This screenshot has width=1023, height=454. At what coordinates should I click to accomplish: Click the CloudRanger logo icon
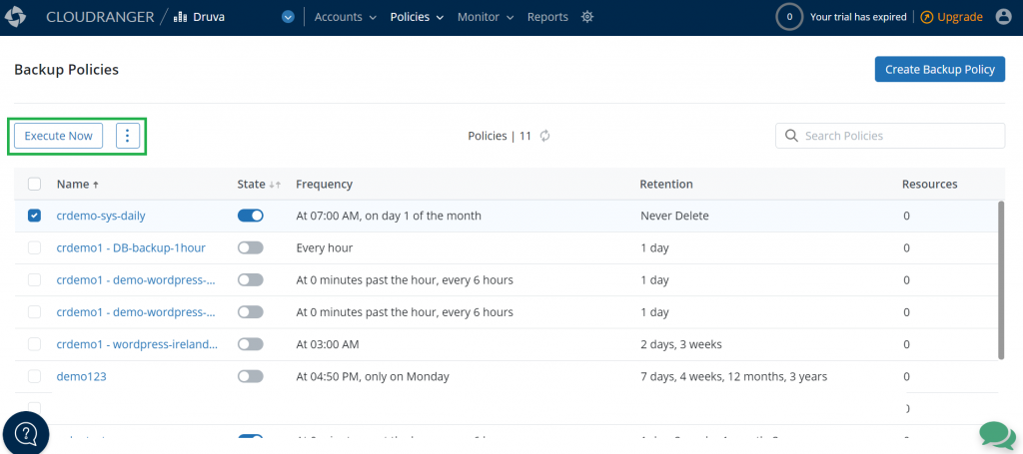tap(15, 17)
